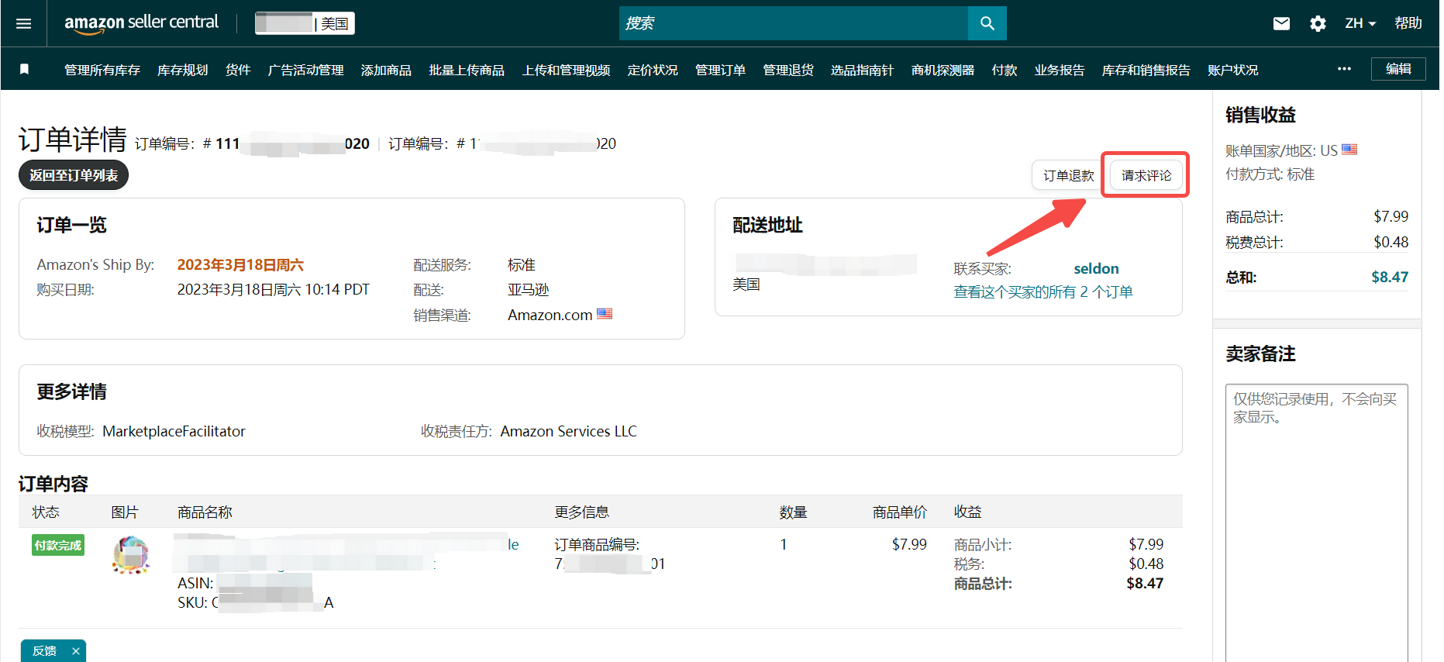Open the messages envelope icon

[x=1281, y=23]
